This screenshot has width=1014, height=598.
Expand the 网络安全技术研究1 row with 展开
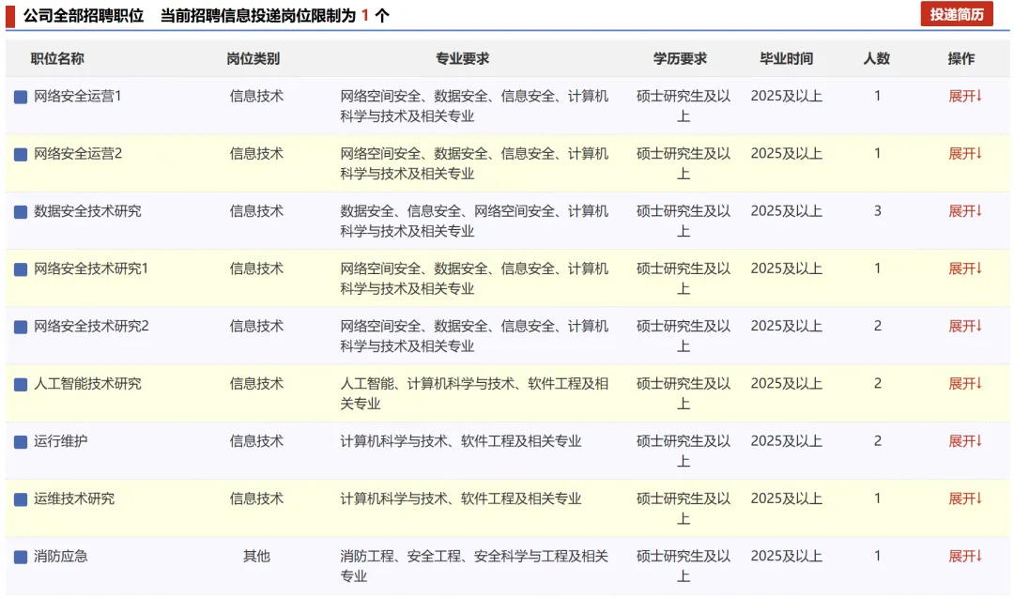[965, 268]
